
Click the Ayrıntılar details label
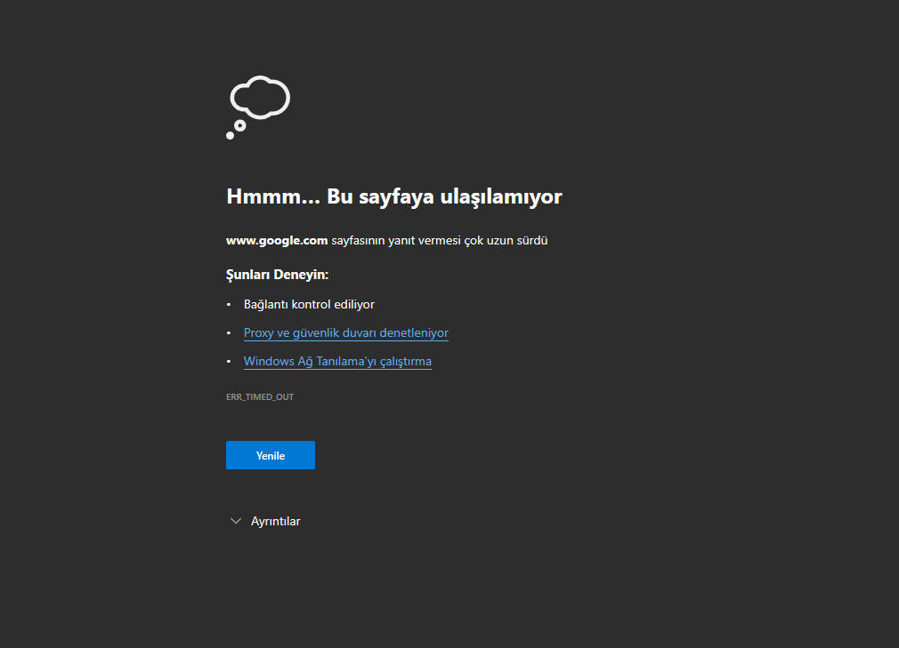[x=275, y=521]
